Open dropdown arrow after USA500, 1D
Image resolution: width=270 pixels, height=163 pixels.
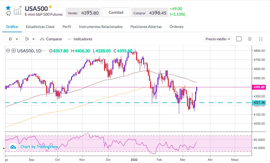[x=44, y=51]
